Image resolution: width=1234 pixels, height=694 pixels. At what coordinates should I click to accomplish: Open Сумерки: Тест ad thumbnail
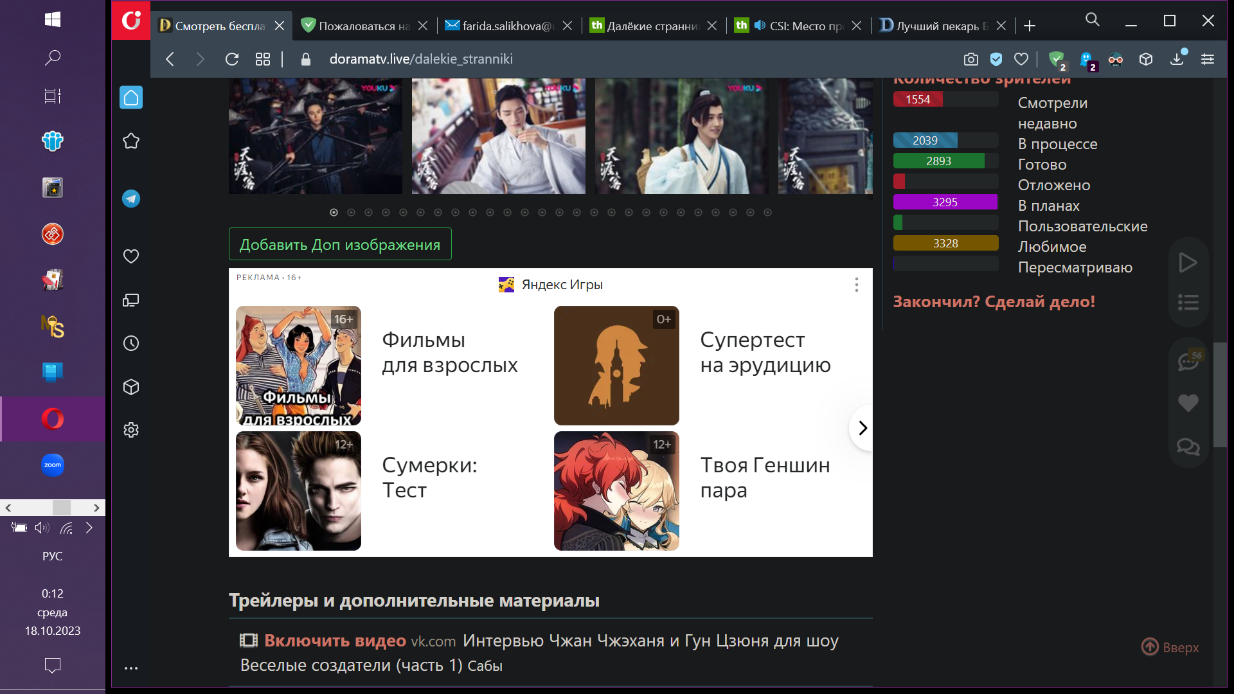[298, 490]
